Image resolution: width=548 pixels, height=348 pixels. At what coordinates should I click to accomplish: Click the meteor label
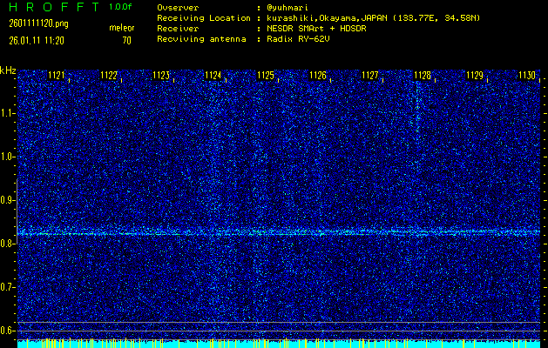tap(122, 28)
